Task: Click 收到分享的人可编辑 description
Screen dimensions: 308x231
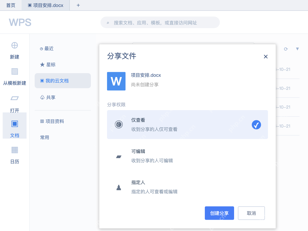Action: (152, 161)
